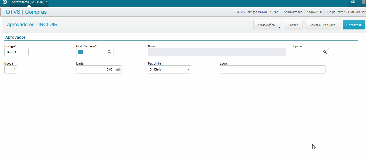Open the Outras Ações dropdown
The width and height of the screenshot is (366, 161).
267,25
